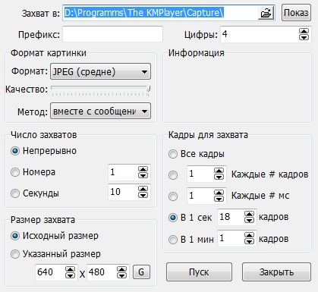Open folder browse icon for capture path
The width and height of the screenshot is (318, 292).
(x=266, y=13)
